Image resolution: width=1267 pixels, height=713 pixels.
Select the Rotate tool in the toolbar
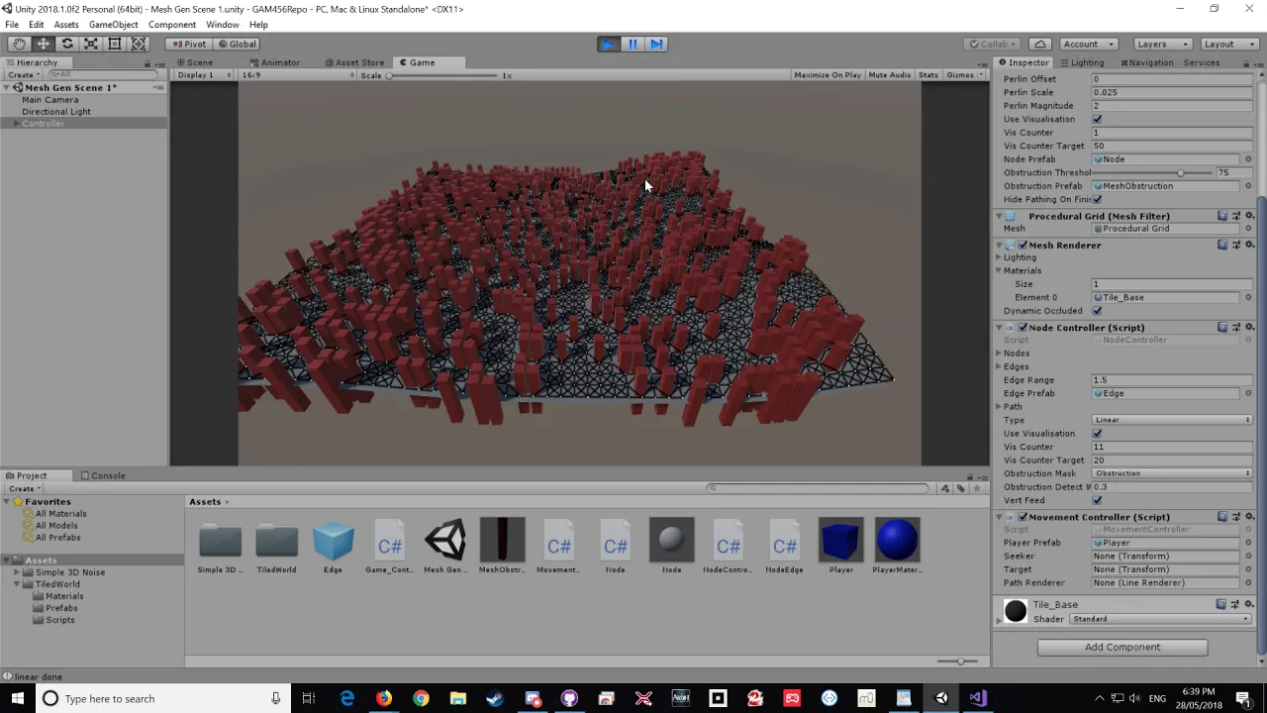[67, 44]
